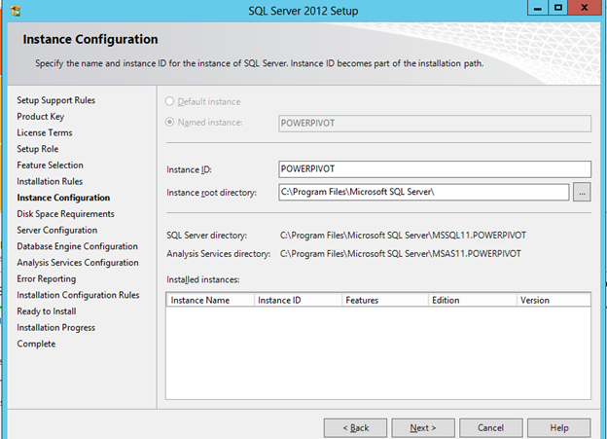Select Error Reporting step in sidebar

pyautogui.click(x=47, y=279)
